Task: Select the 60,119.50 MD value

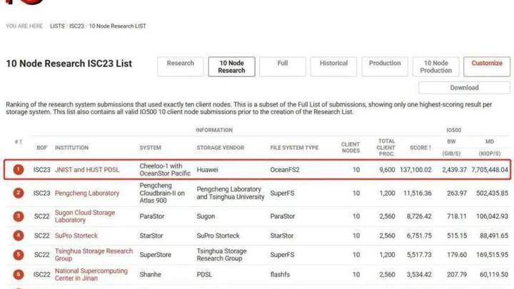Action: 494,274
